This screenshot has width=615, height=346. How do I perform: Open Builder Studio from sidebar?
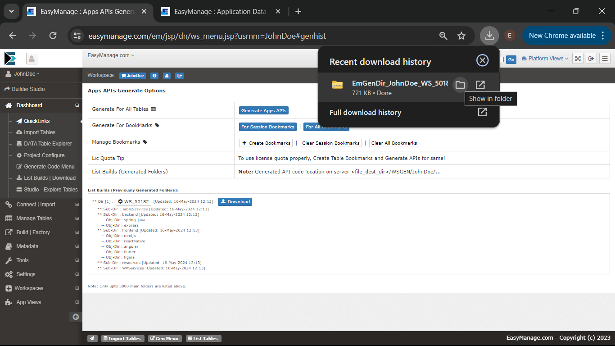pos(25,89)
